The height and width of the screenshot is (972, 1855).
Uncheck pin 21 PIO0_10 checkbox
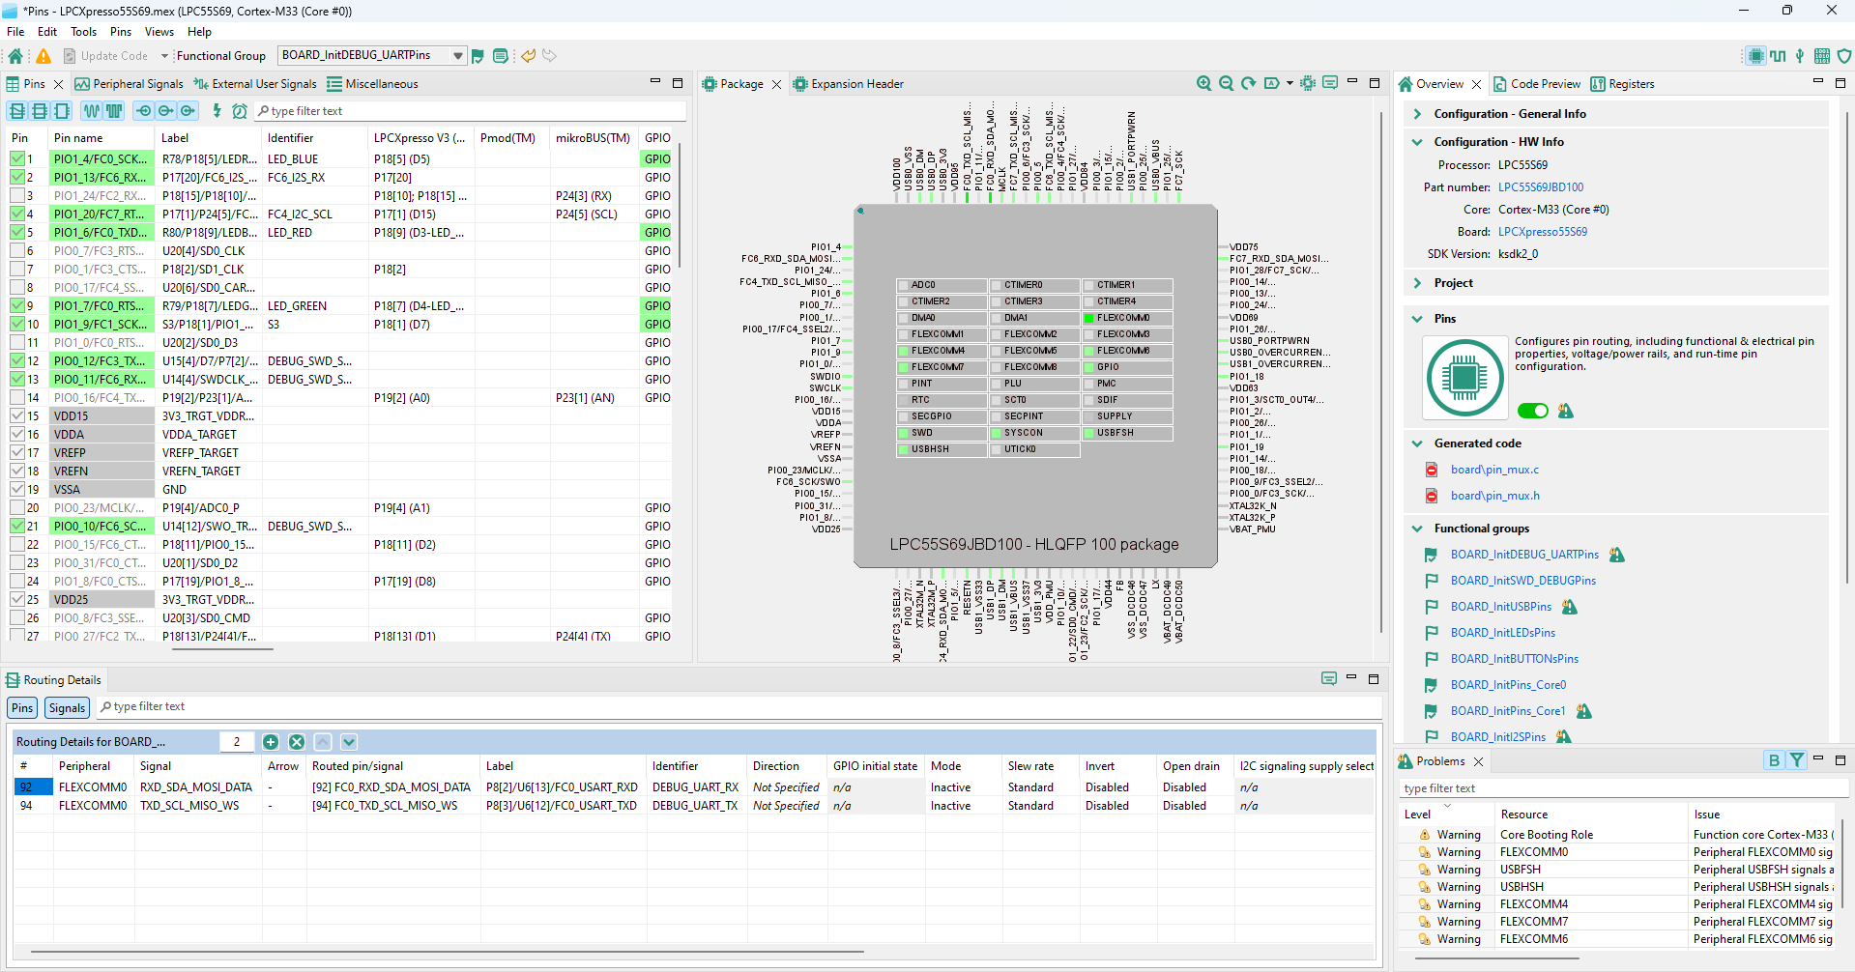pyautogui.click(x=17, y=526)
